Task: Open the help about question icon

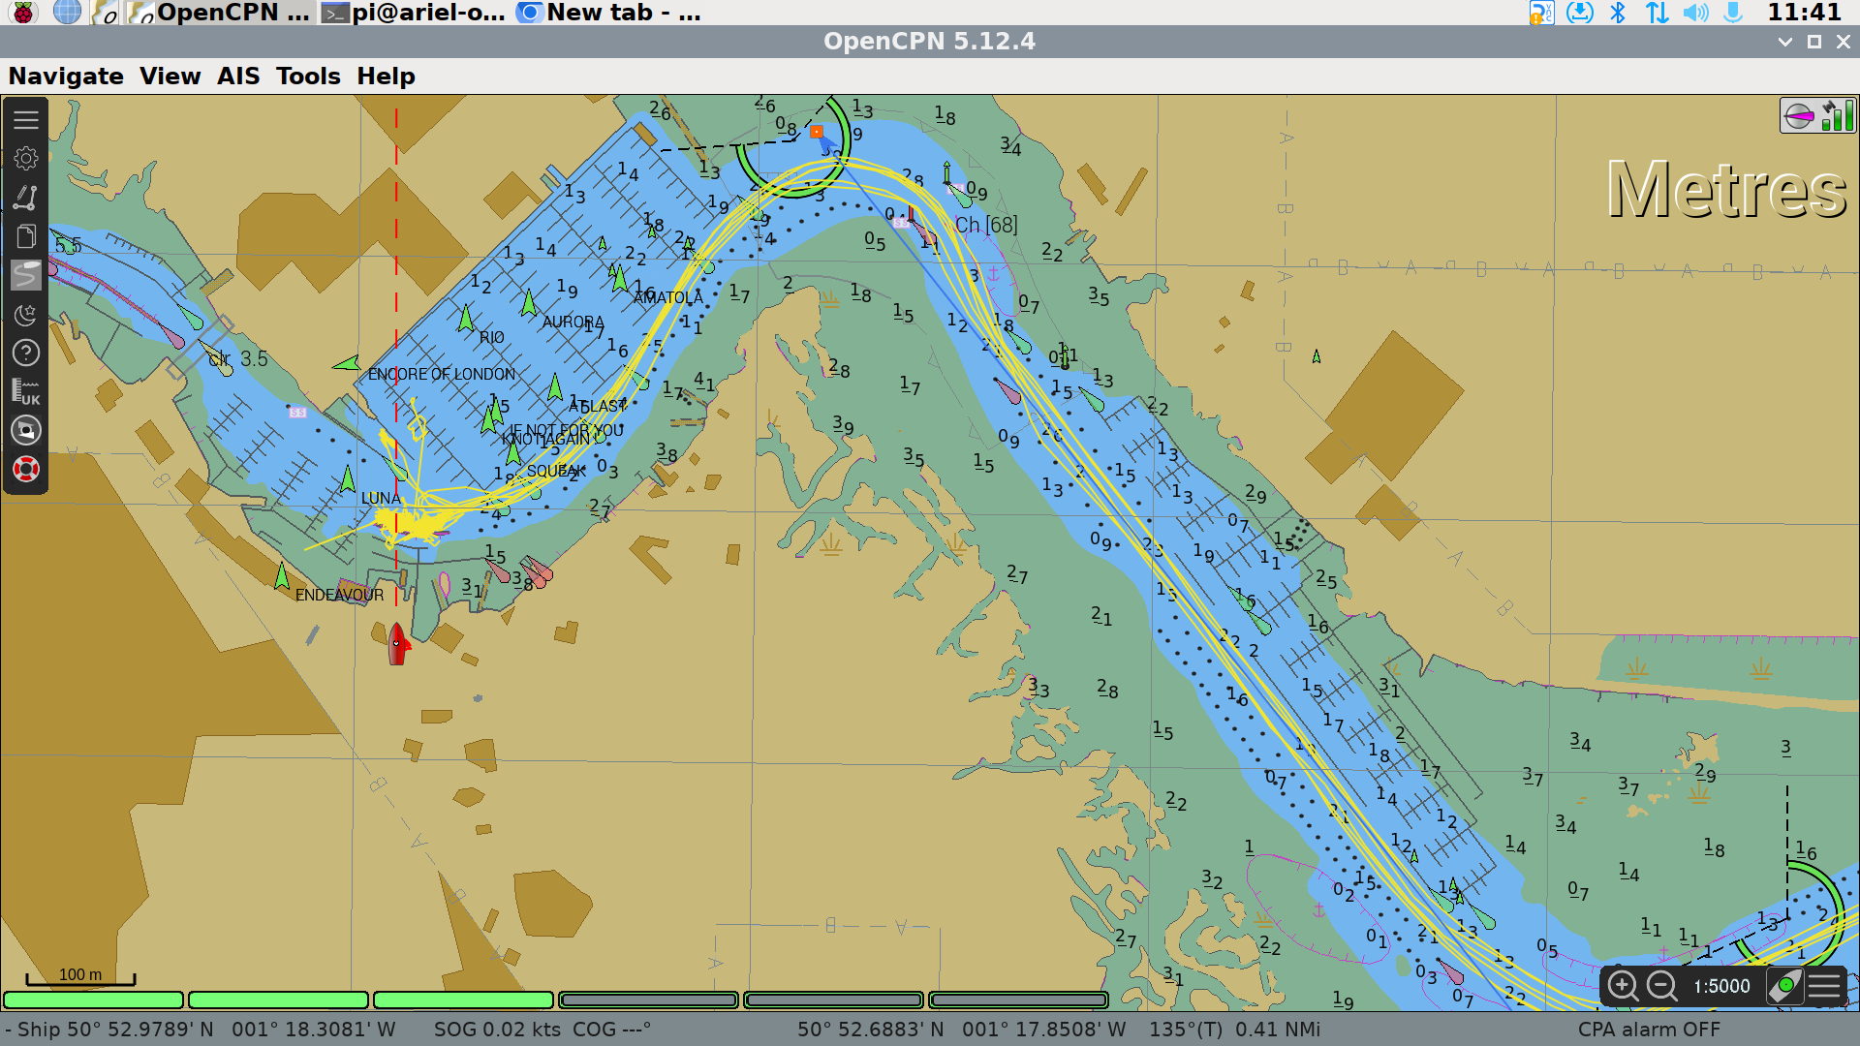Action: [26, 353]
